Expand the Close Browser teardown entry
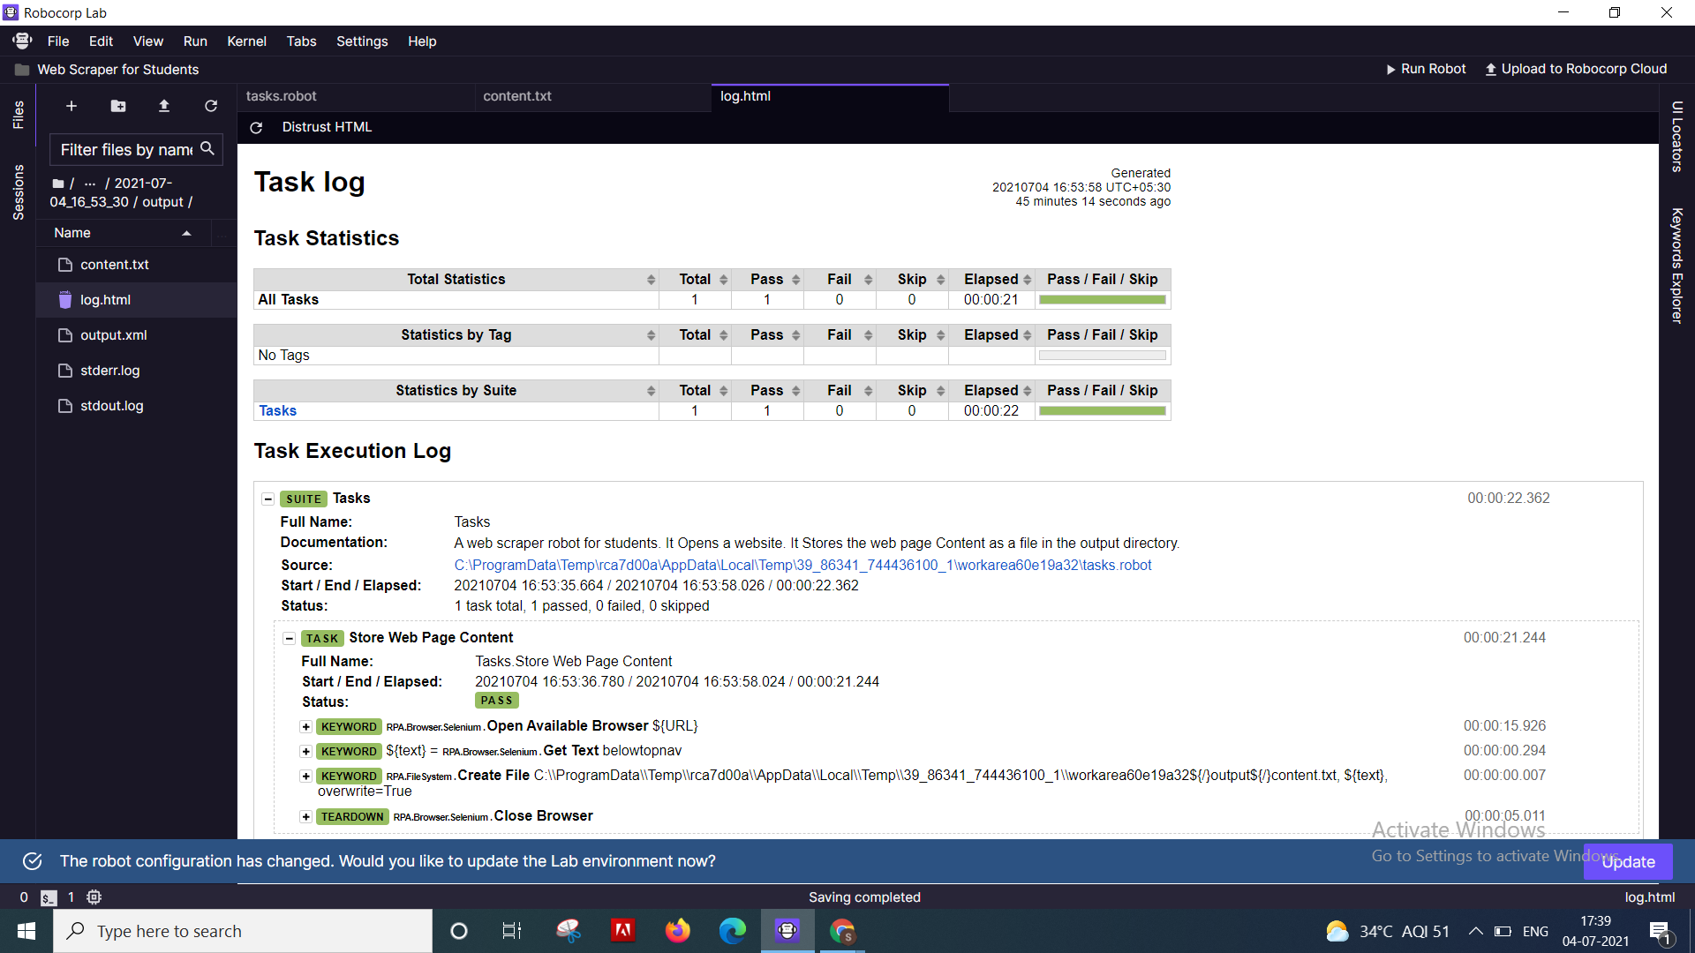Screen dimensions: 1695x953 pyautogui.click(x=305, y=817)
